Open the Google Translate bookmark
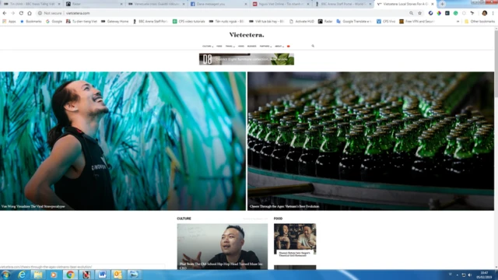Screen dimensions: 498x280 354,21
